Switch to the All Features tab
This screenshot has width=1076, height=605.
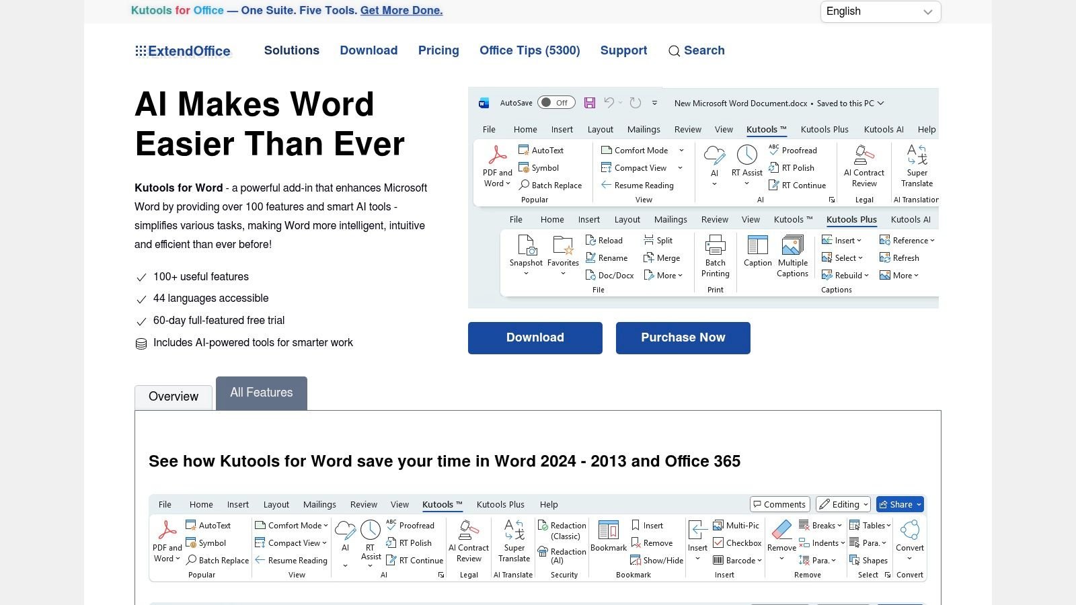pyautogui.click(x=262, y=393)
